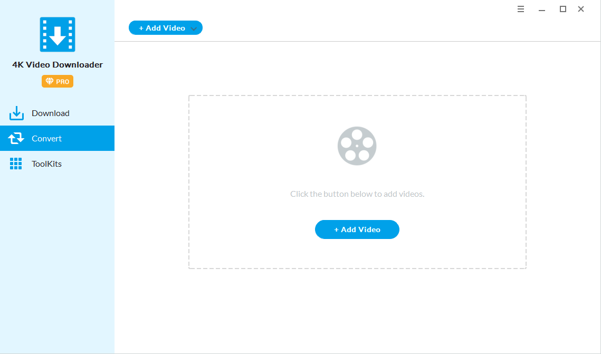The width and height of the screenshot is (601, 354).
Task: Click the ToolKits grid icon
Action: click(16, 164)
